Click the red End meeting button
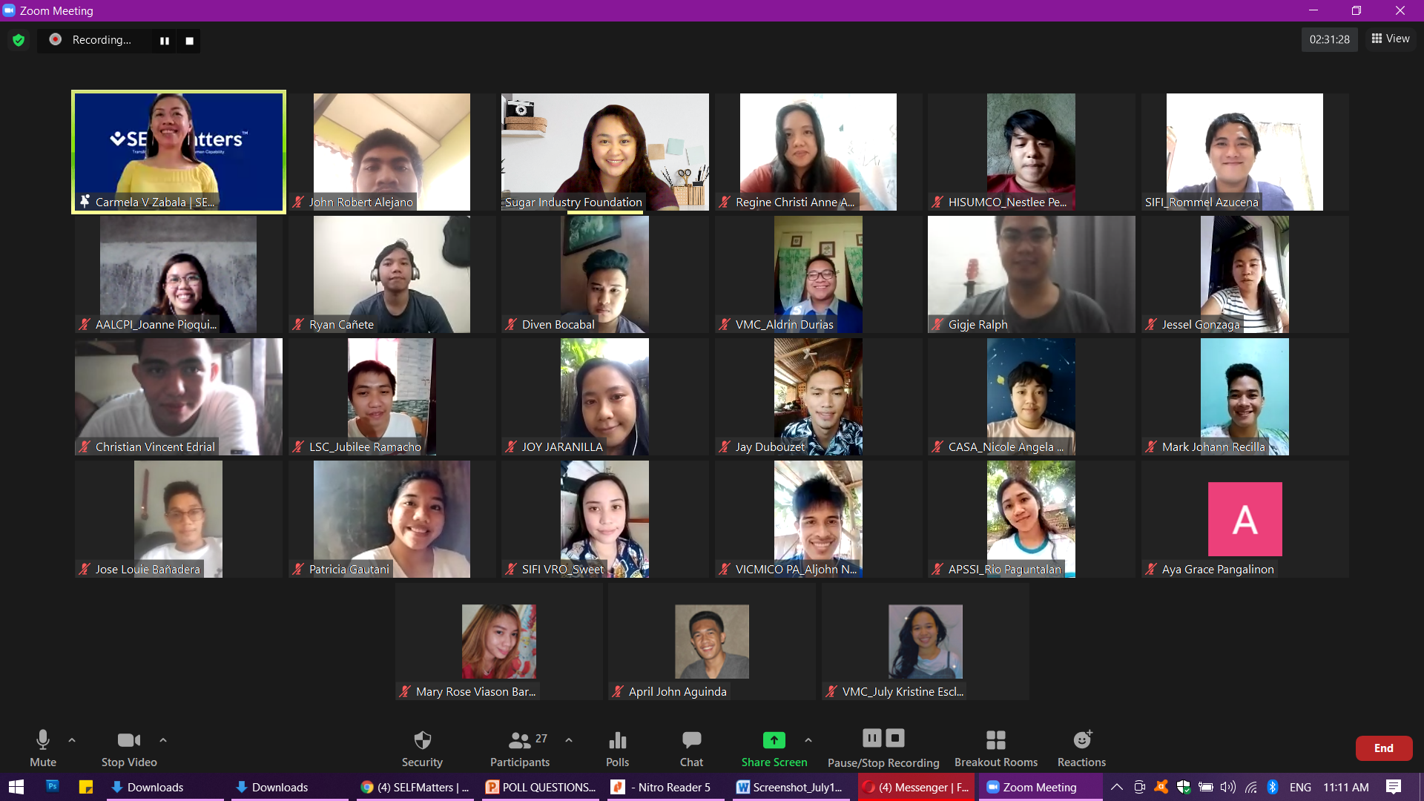Viewport: 1424px width, 801px height. (1383, 748)
